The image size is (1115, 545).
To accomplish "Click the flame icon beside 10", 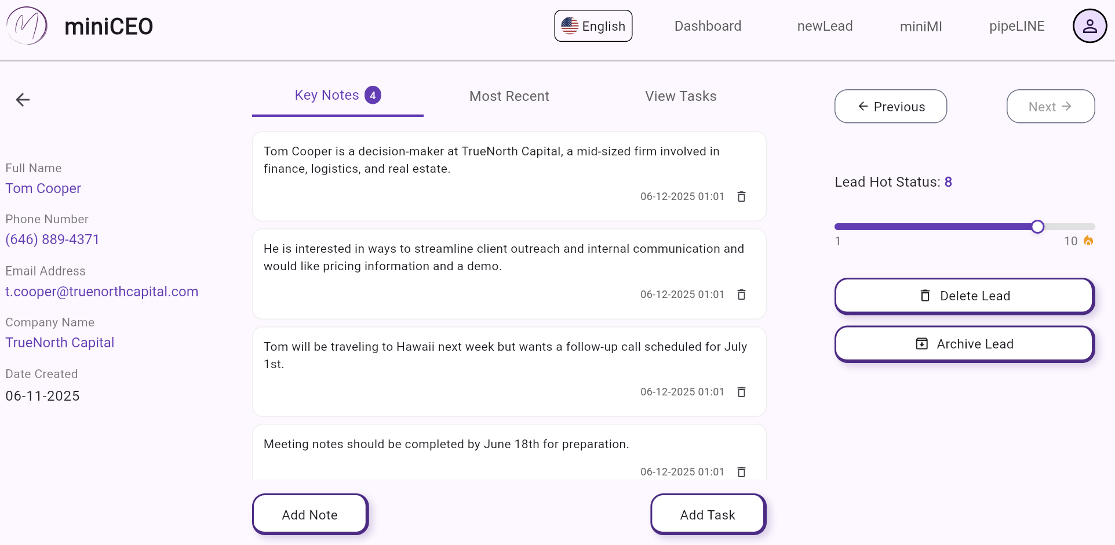I will (1088, 241).
